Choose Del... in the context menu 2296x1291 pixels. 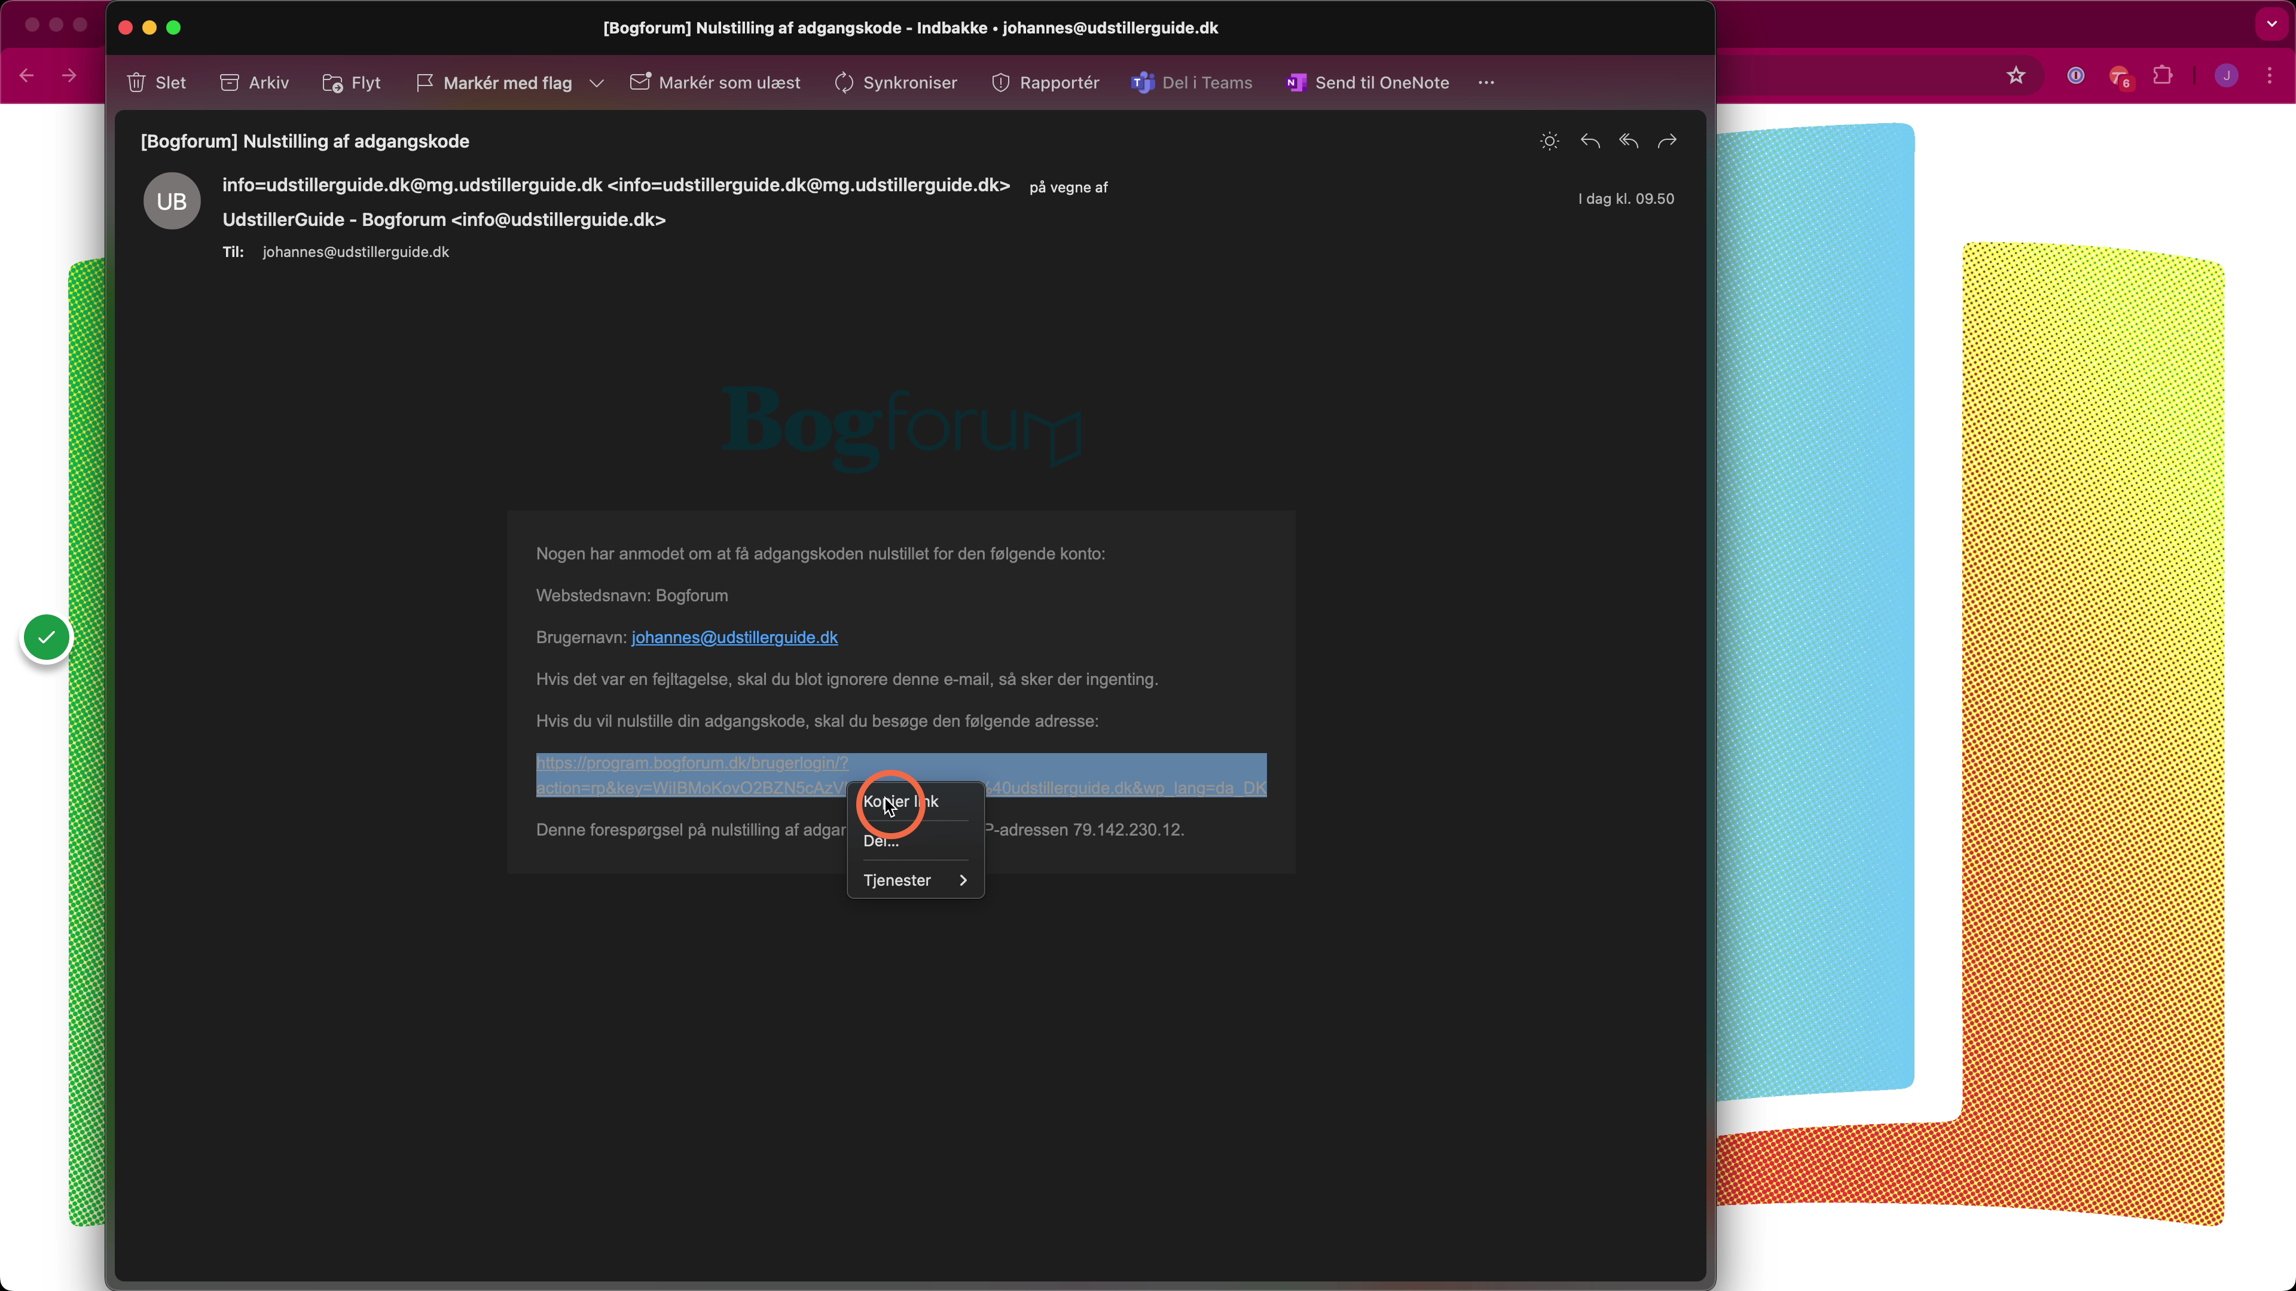(881, 841)
